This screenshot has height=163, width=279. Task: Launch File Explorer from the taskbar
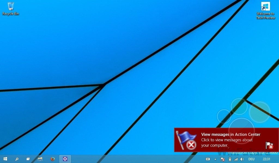[x=40, y=159]
